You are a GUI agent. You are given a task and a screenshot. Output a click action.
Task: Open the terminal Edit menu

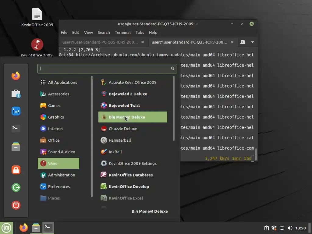coord(76,32)
